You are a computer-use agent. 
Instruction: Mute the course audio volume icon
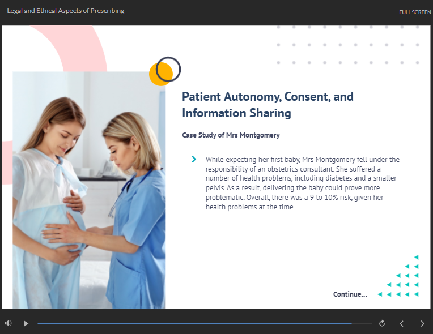click(x=8, y=323)
